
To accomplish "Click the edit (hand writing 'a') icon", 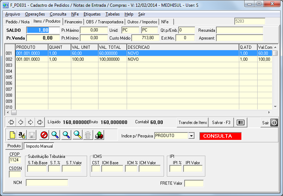I will pos(22,135).
